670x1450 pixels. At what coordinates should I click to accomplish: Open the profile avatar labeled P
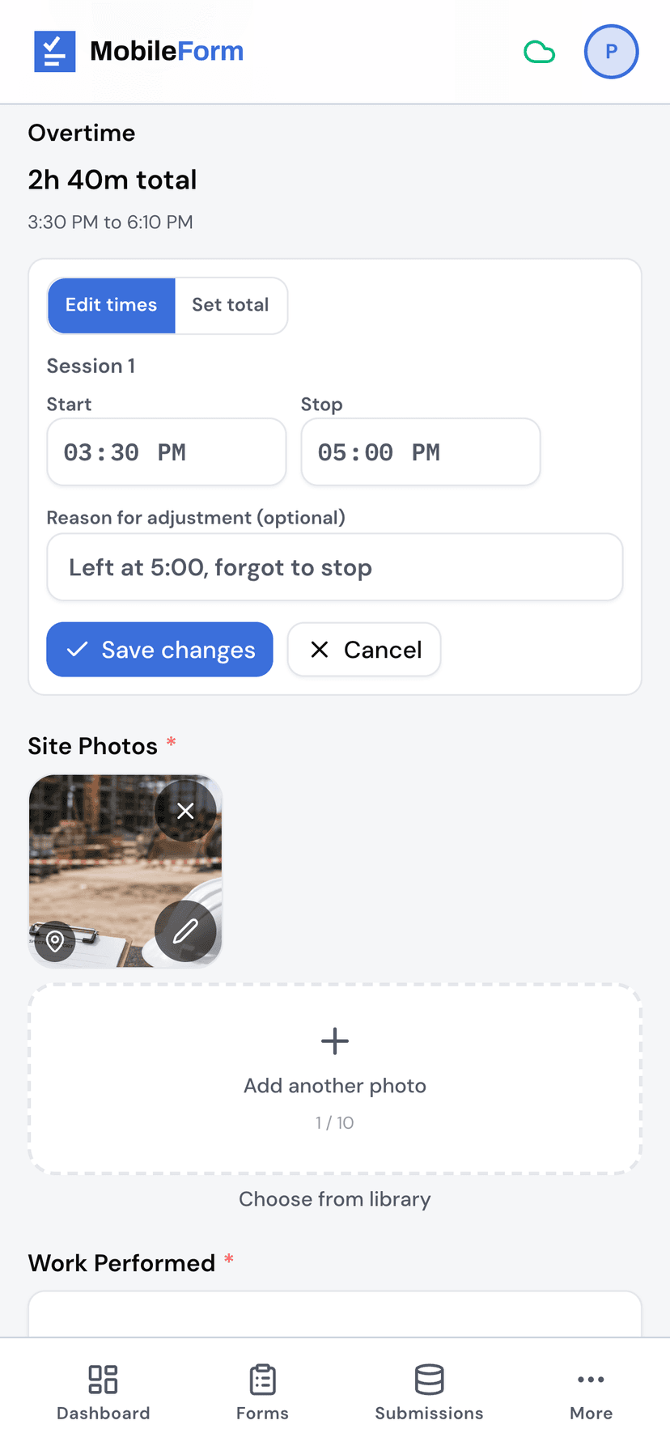[611, 52]
